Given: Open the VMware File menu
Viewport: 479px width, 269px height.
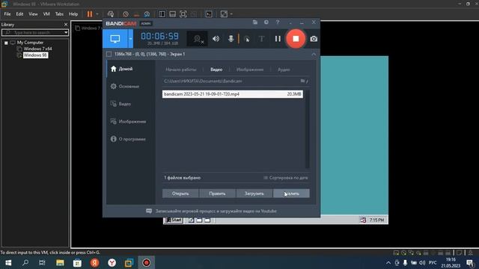Looking at the screenshot, I should [7, 14].
